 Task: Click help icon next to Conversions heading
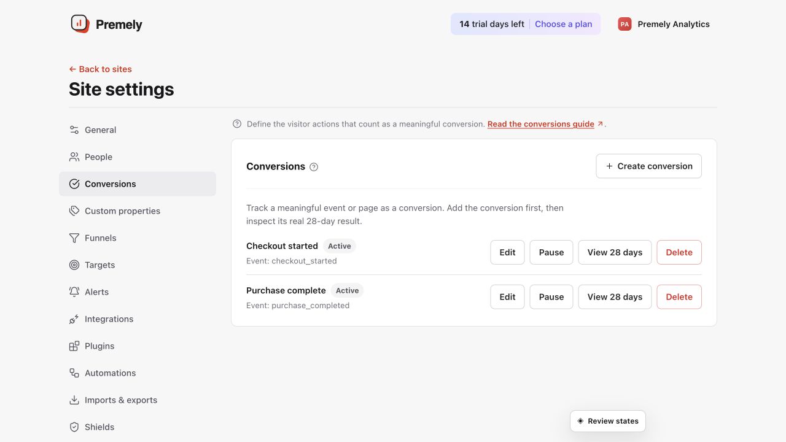click(314, 167)
